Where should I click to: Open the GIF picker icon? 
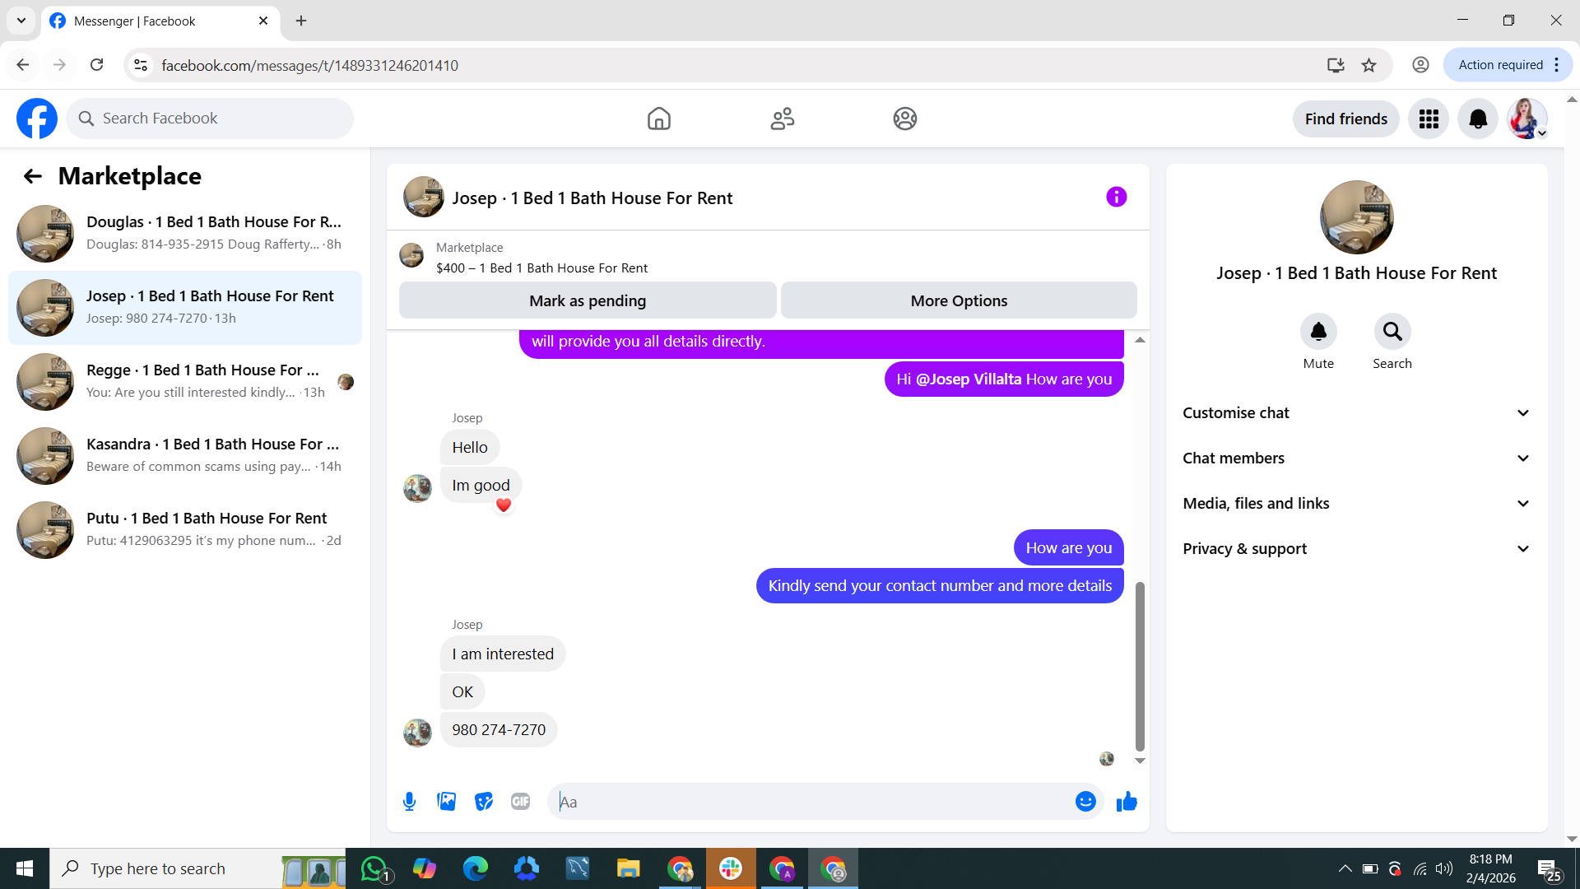(520, 802)
